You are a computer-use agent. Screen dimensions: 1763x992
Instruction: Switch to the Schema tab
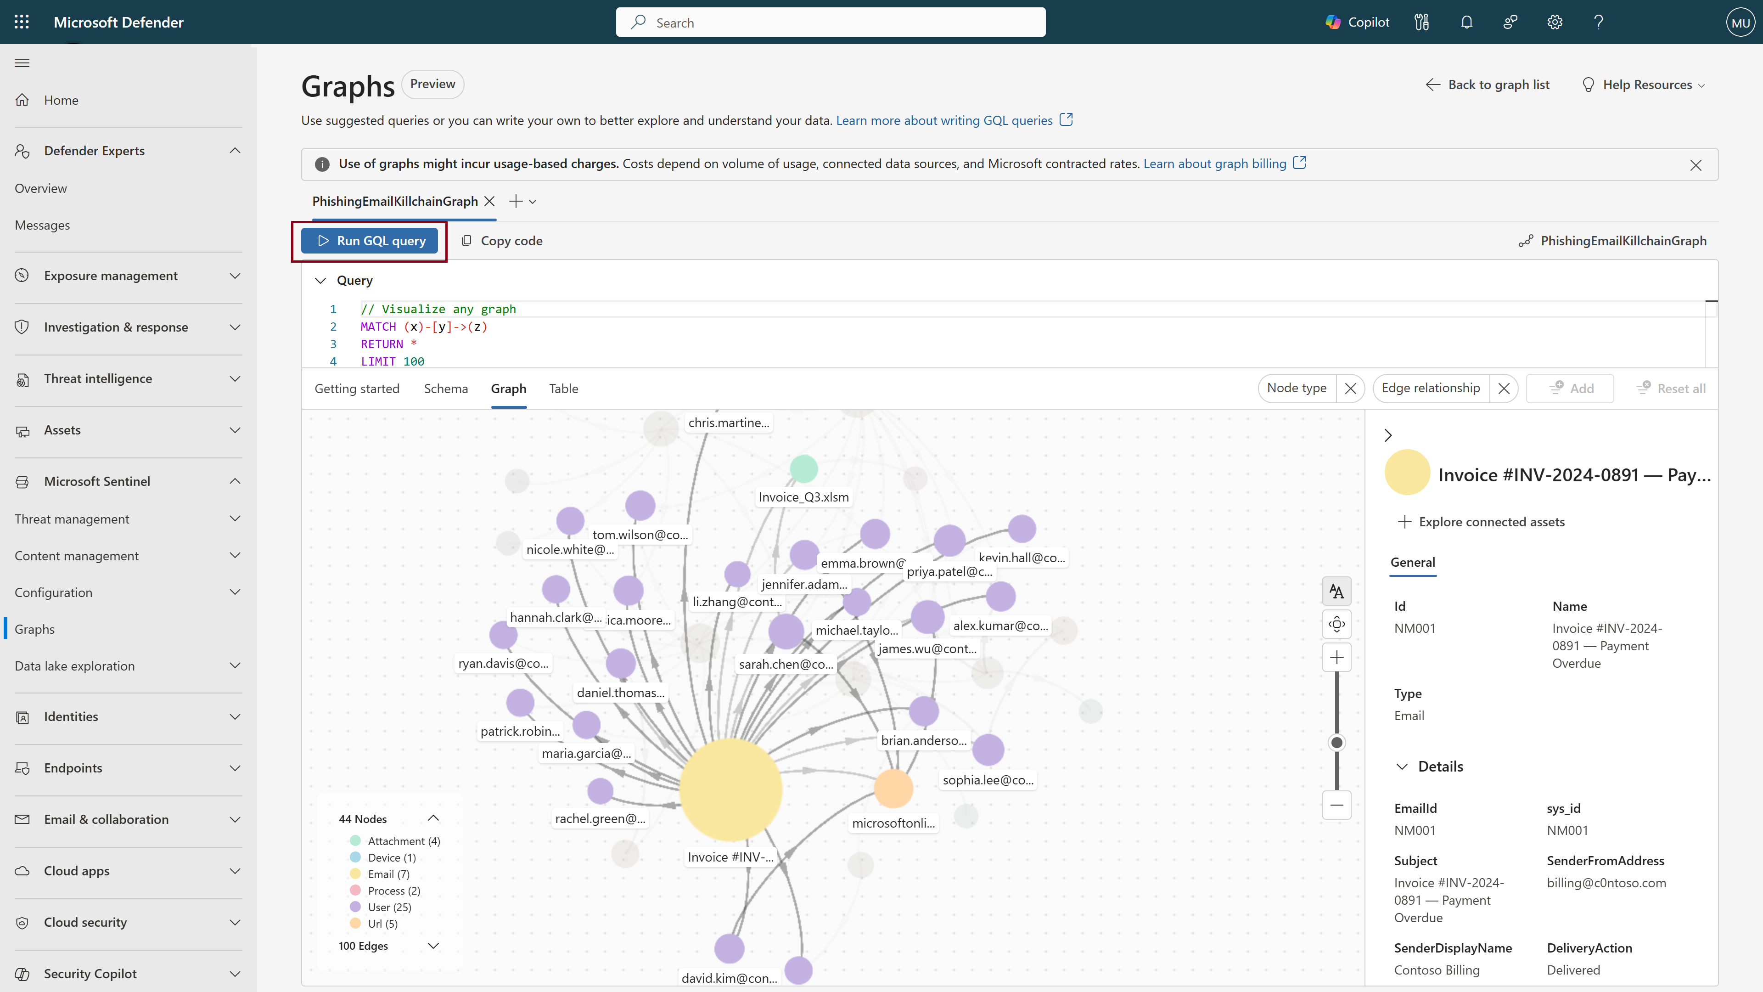(x=445, y=388)
